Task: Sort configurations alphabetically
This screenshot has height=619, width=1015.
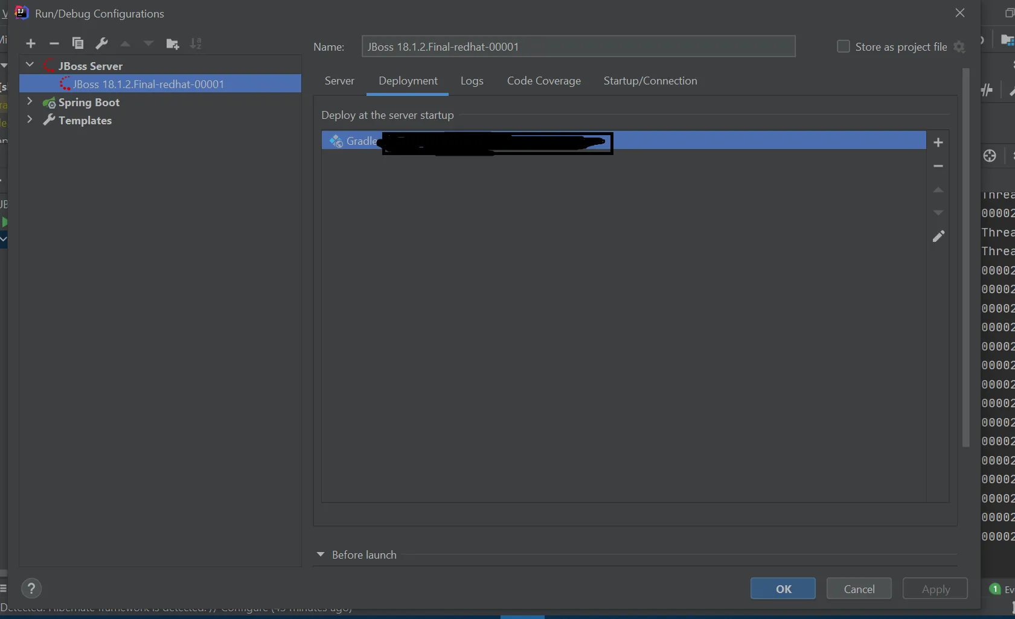Action: coord(196,43)
